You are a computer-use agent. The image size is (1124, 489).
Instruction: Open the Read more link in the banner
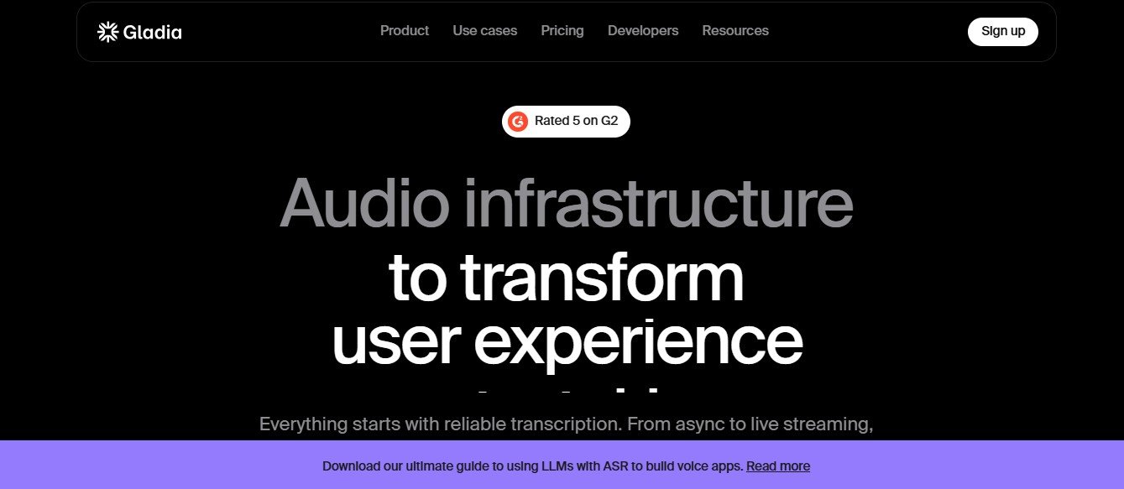pos(777,466)
